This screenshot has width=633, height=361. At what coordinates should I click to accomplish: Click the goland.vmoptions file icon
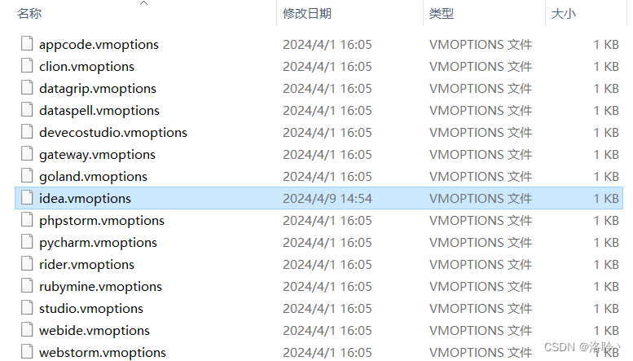tap(27, 175)
